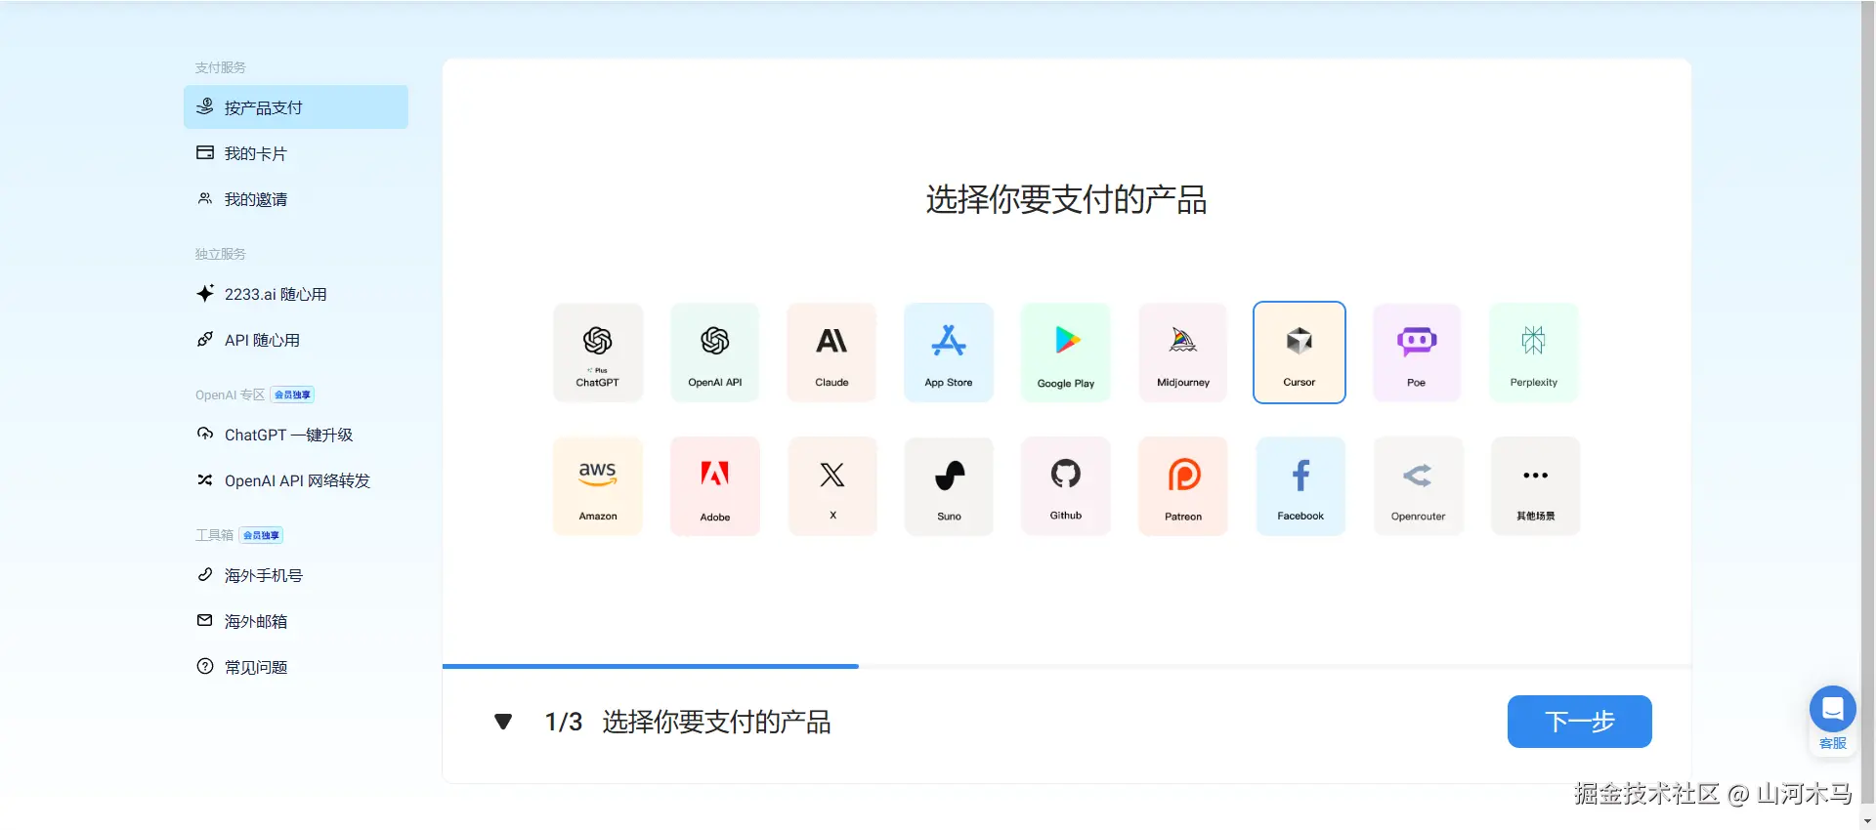The image size is (1876, 830).
Task: Open OpenAI API 网络转发 menu item
Action: (296, 480)
